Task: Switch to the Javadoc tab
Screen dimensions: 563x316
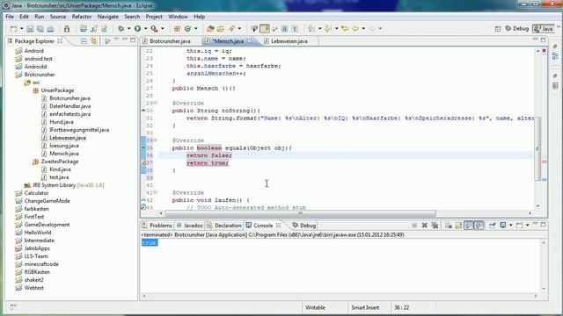Action: [190, 226]
